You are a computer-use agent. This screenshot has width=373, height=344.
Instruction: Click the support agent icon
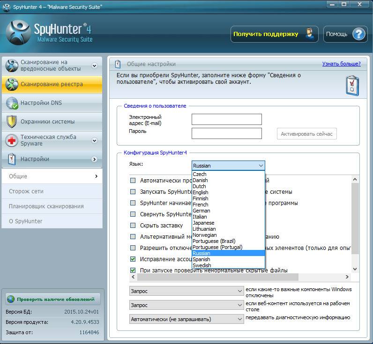pos(309,34)
